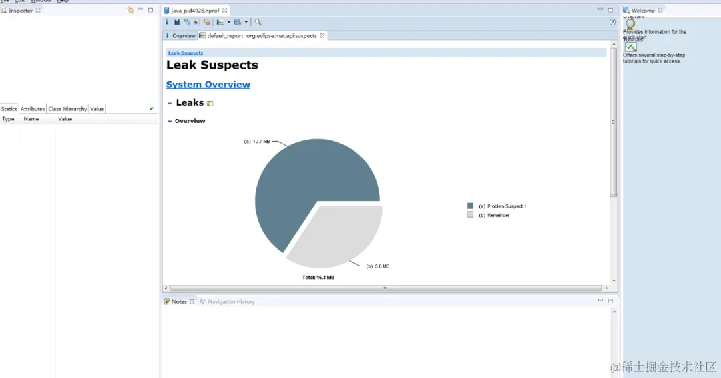Click the Type column header
This screenshot has height=378, width=721.
8,119
